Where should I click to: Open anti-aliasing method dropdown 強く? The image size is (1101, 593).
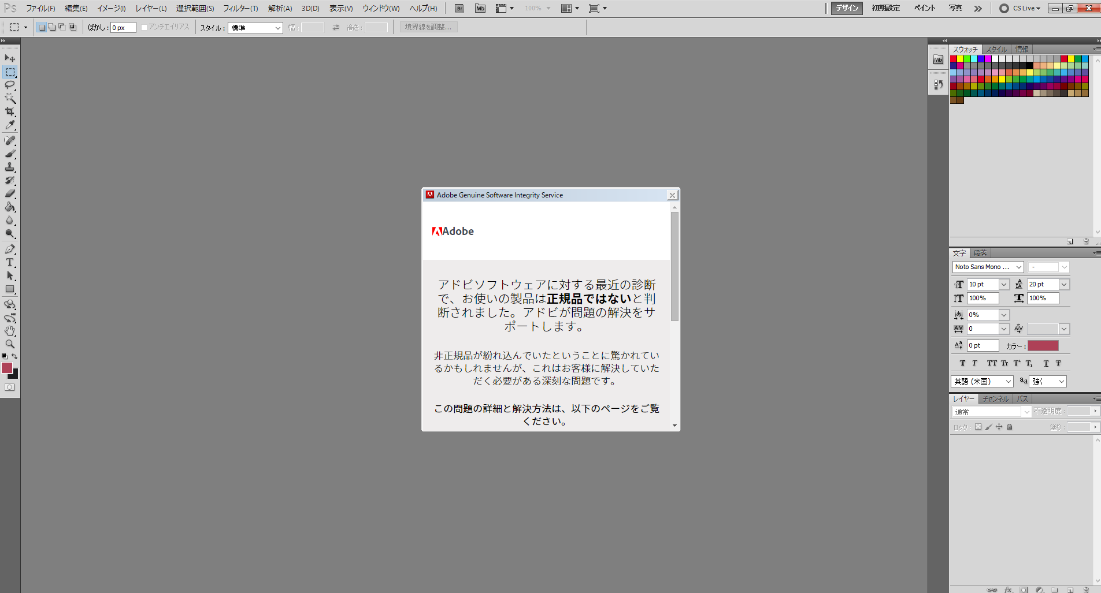(1048, 381)
